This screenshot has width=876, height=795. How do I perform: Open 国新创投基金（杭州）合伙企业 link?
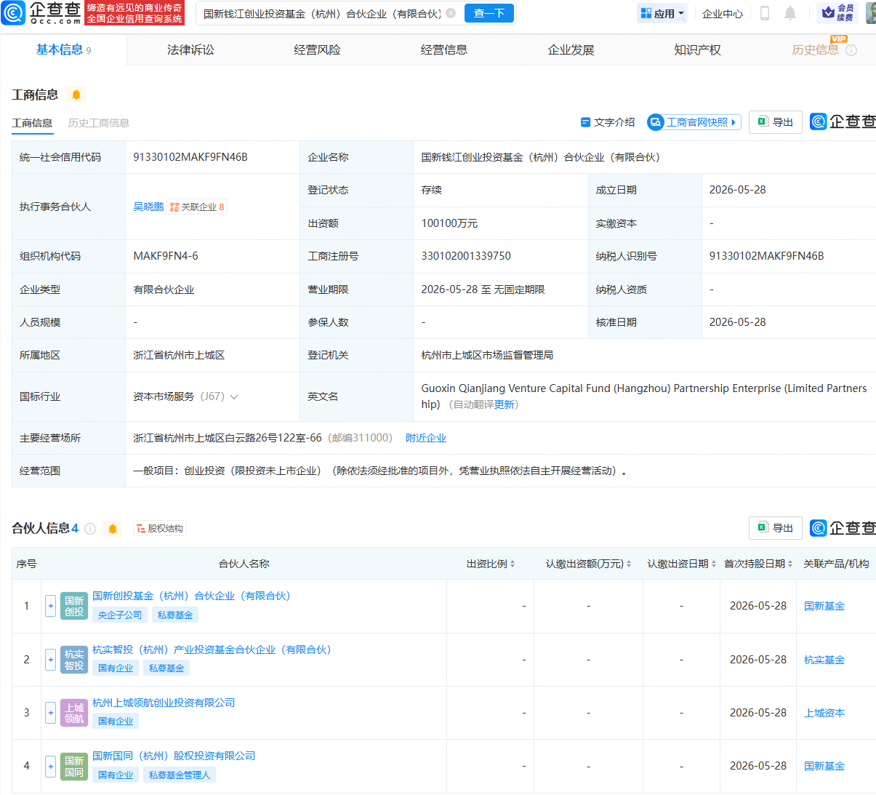(x=191, y=596)
